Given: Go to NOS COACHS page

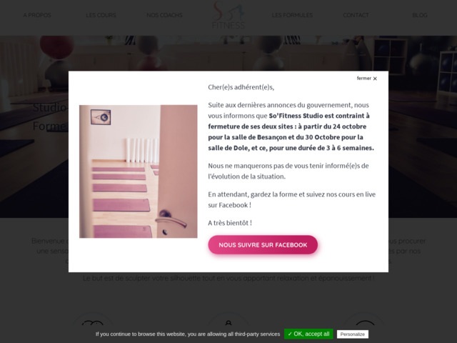Looking at the screenshot, I should (164, 15).
